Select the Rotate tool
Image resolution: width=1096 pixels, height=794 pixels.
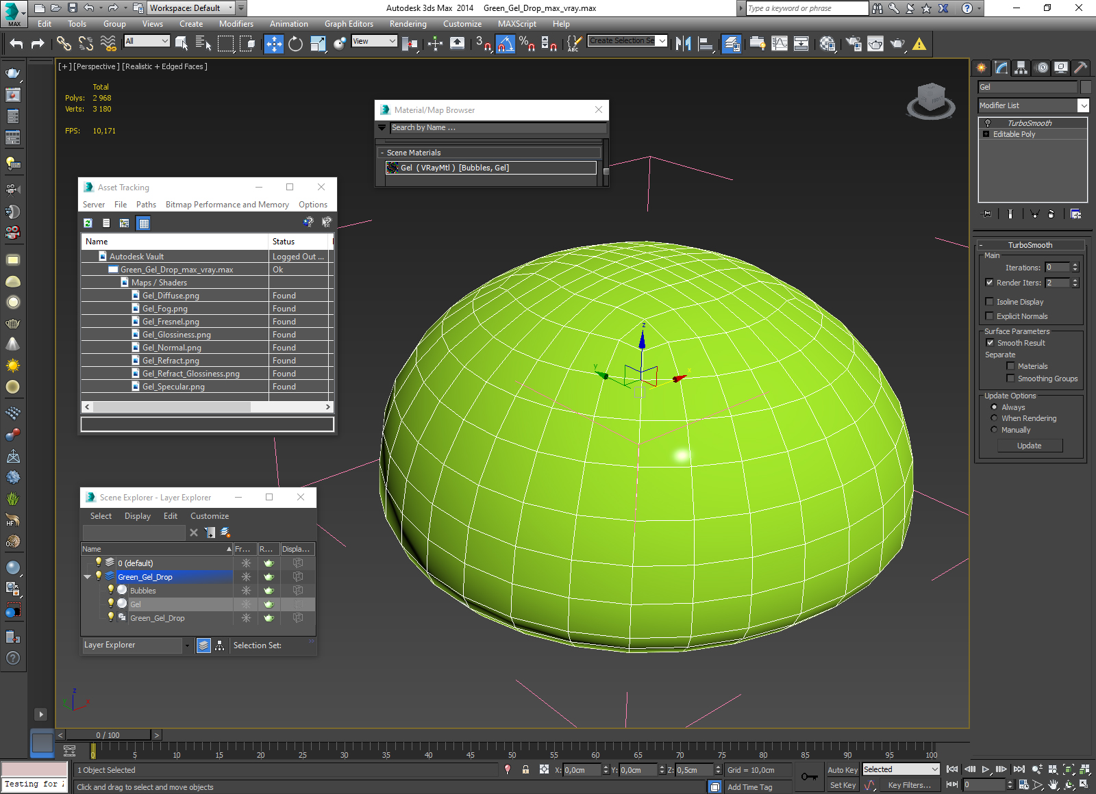click(295, 44)
